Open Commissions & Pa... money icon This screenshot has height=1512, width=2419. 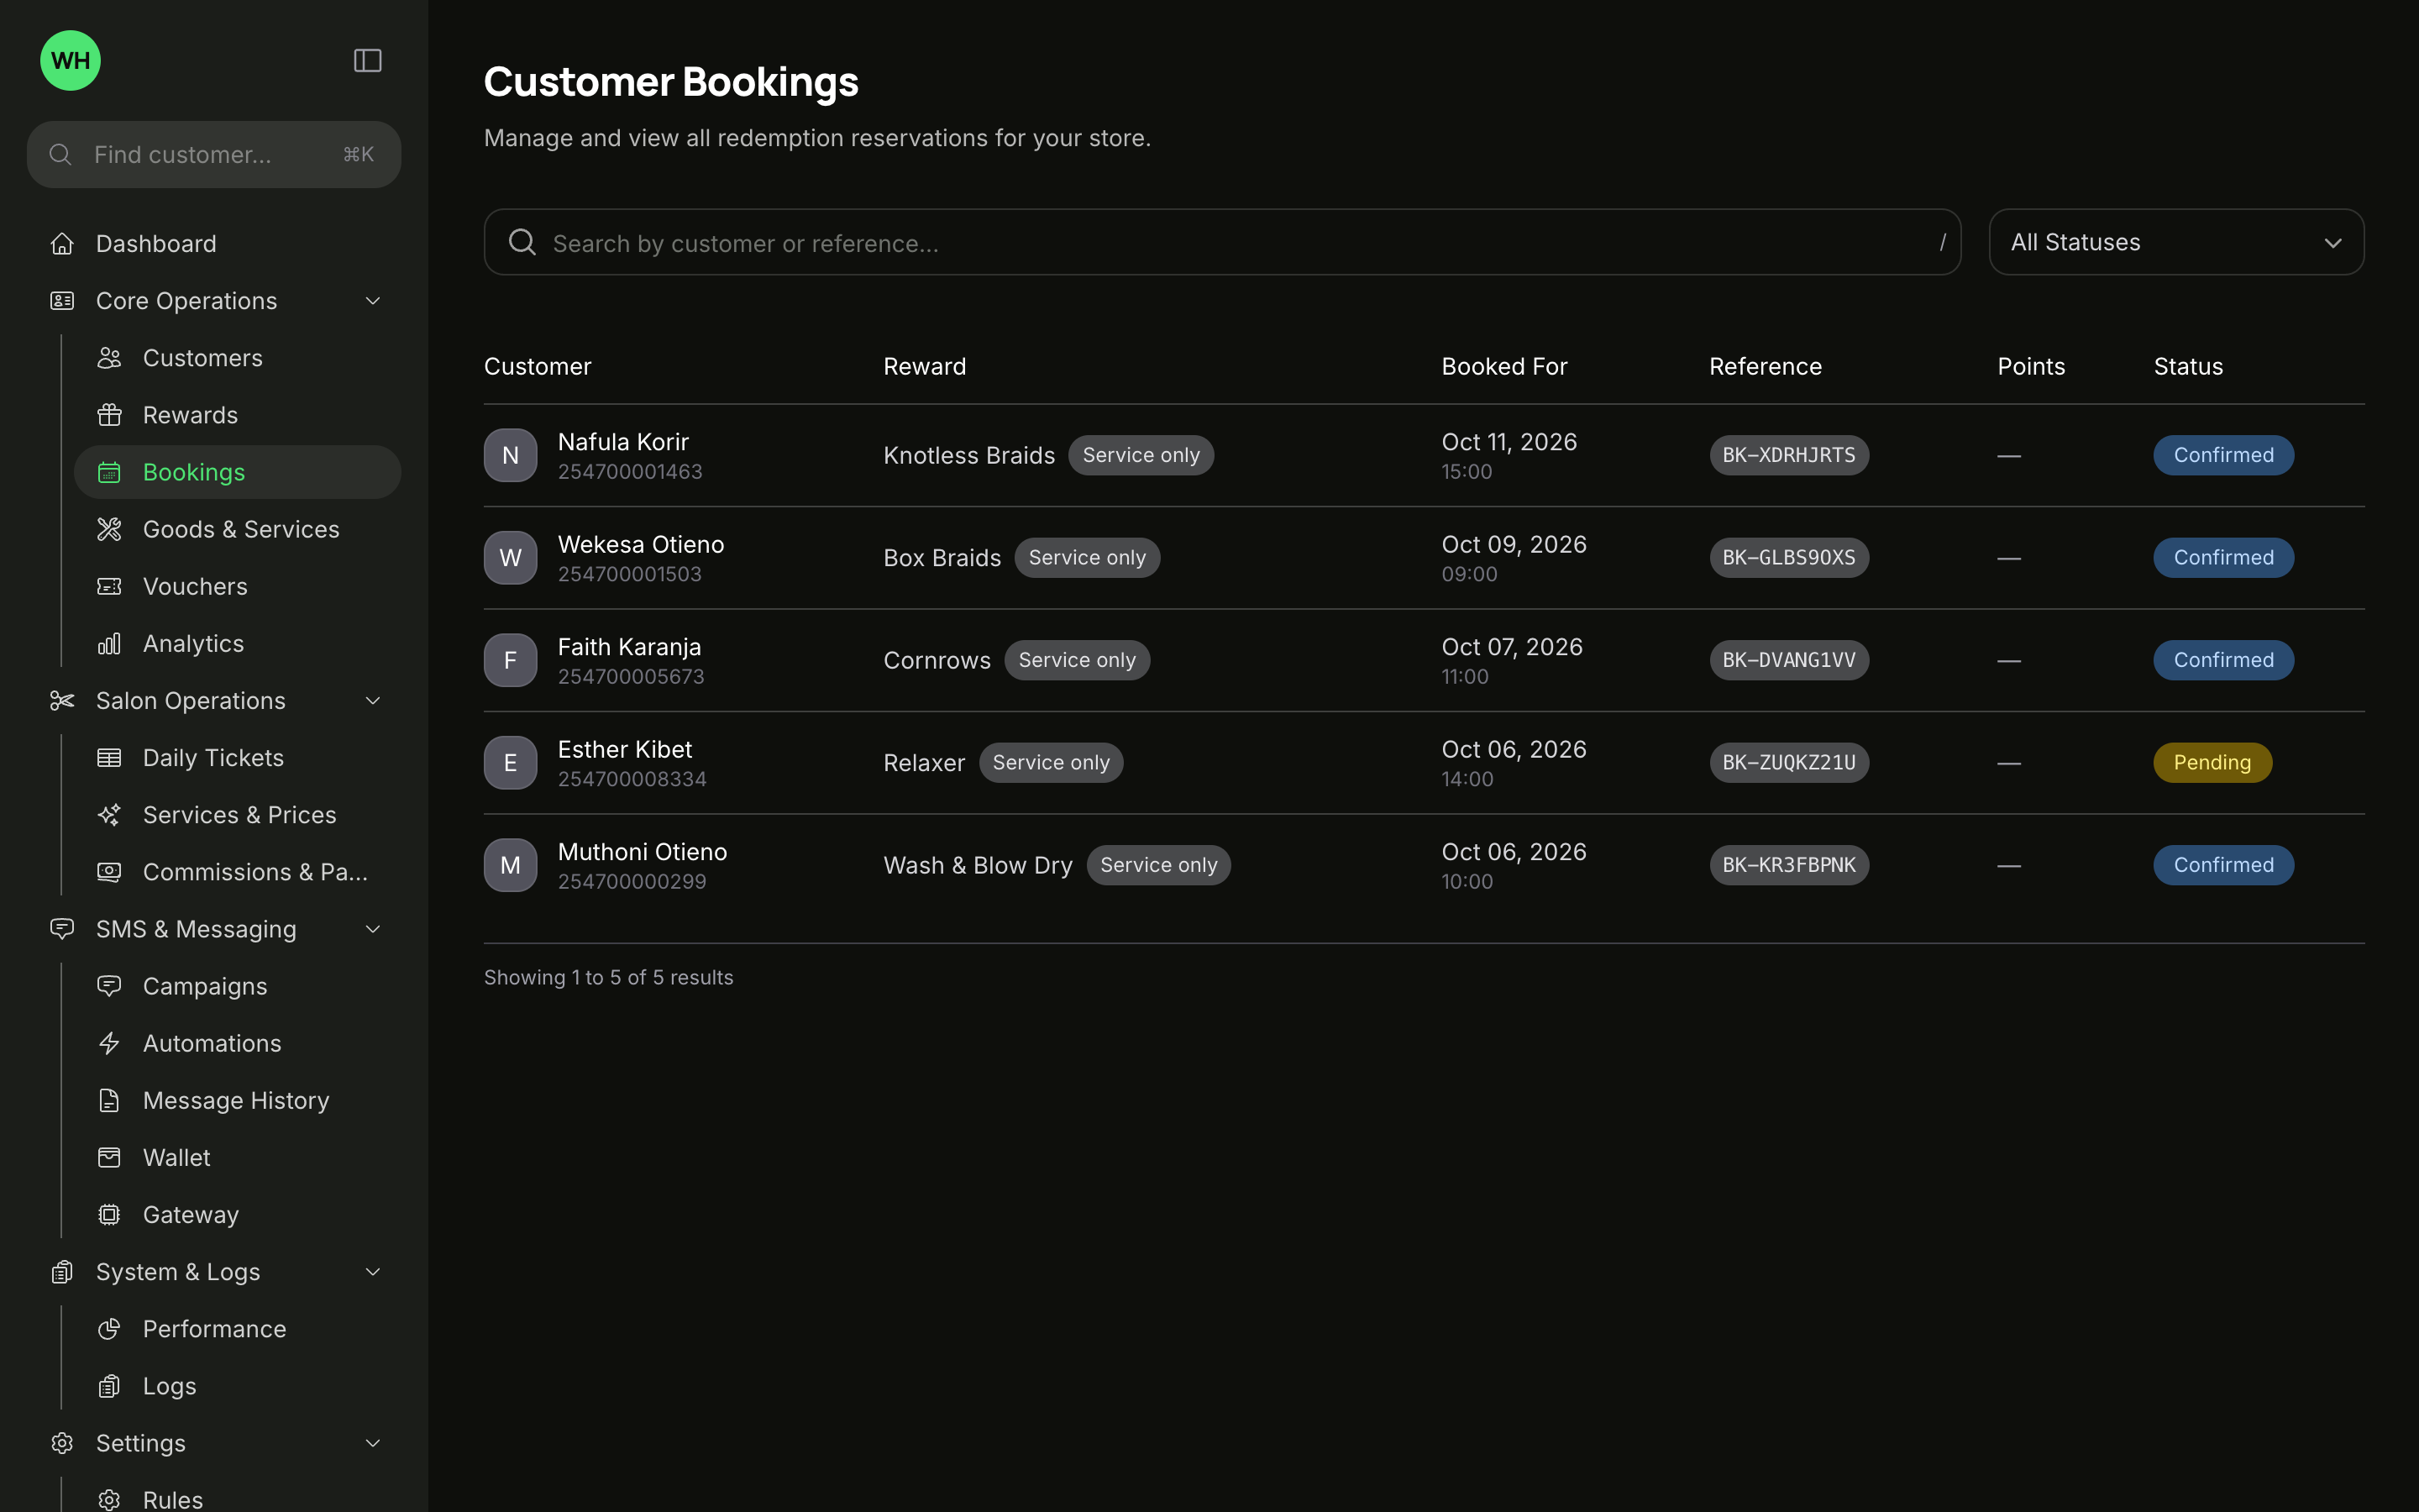tap(109, 872)
